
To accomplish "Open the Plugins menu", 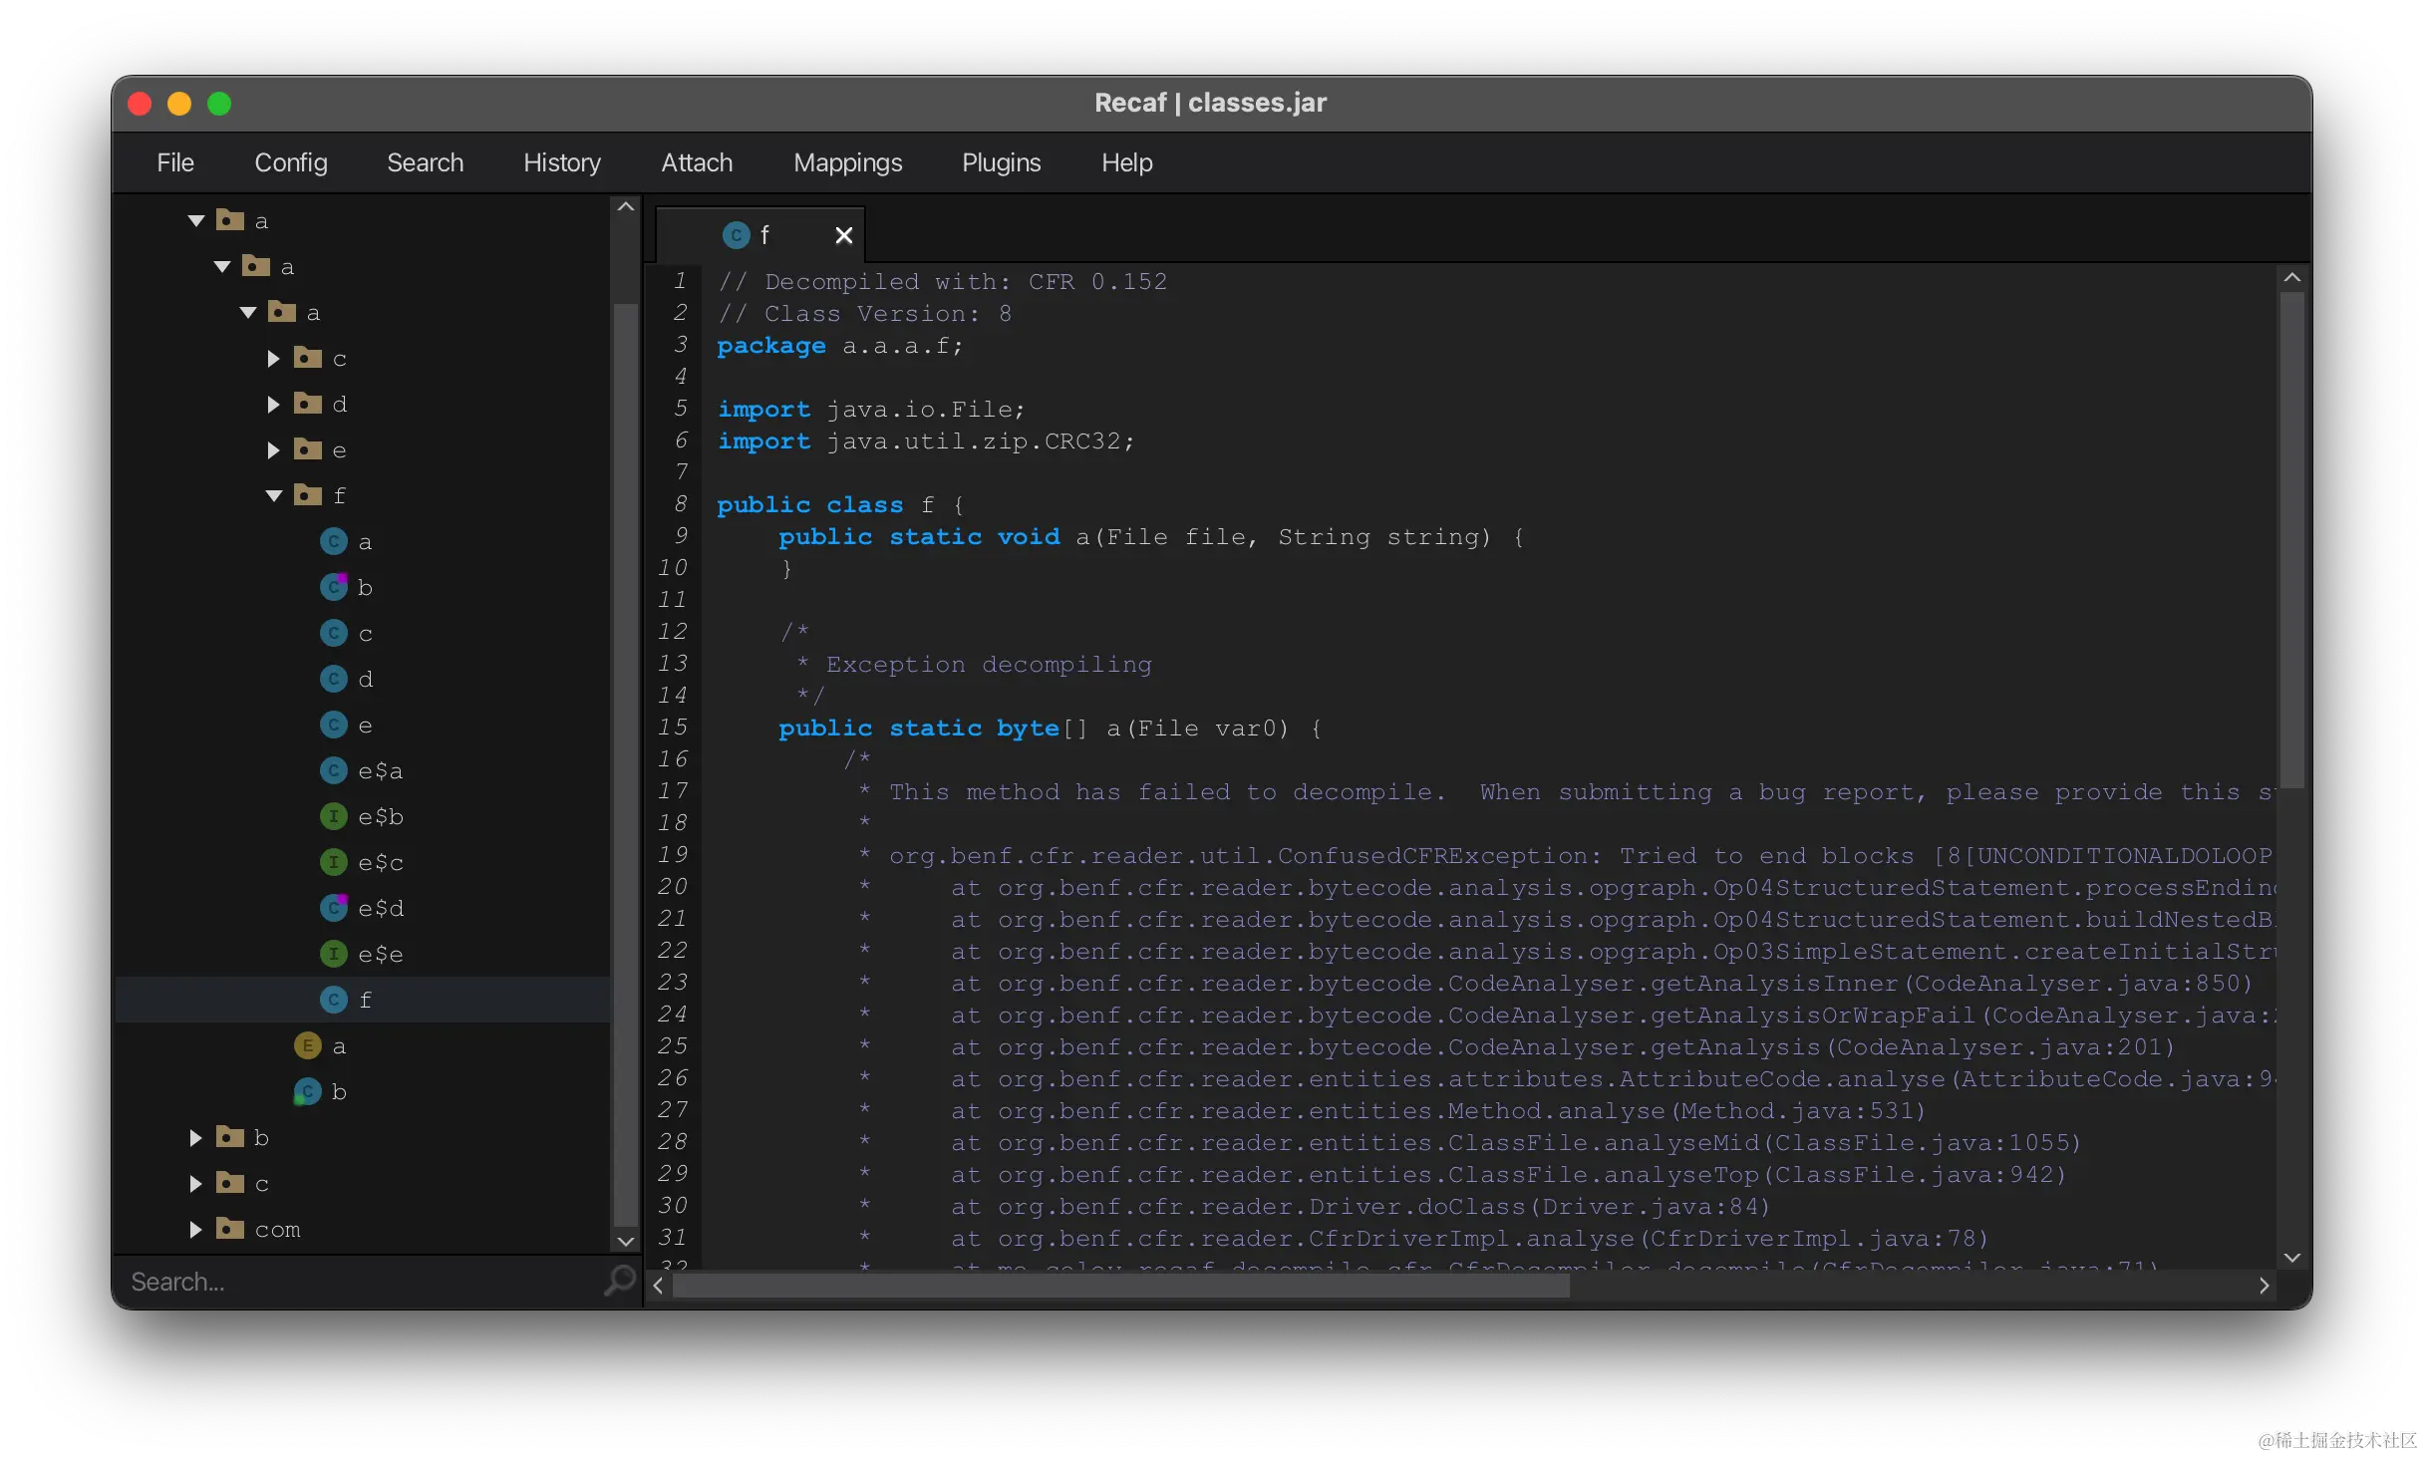I will coord(1001,162).
